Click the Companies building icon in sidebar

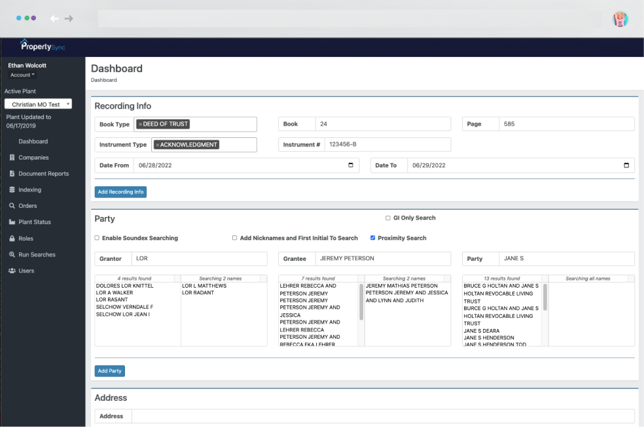point(12,158)
